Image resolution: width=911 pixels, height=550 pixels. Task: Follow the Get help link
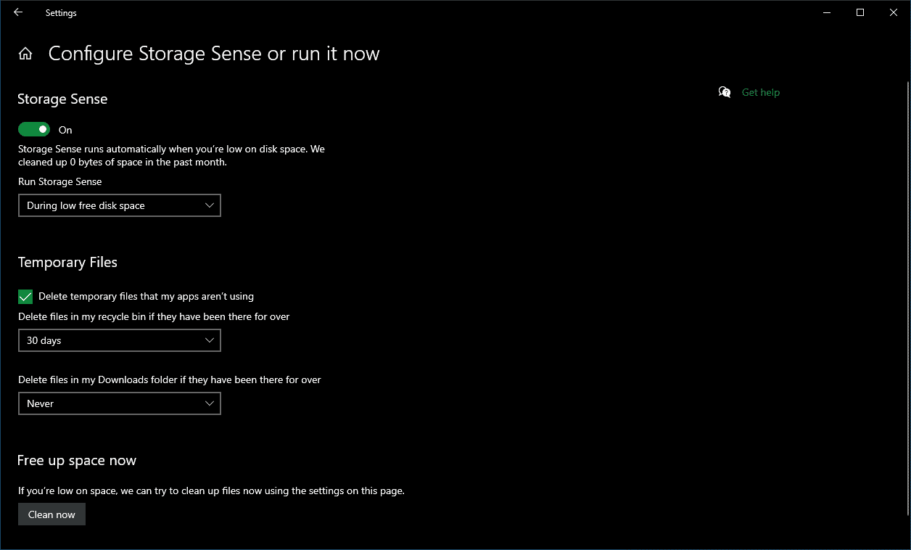[760, 92]
